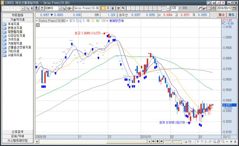239x146 pixels.
Task: Click the red A font icon in the title bar
Action: coord(218,3)
